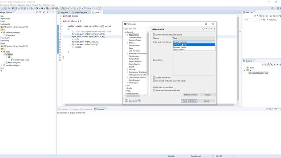Screen dimensions: 281x158
Task: Click Collapse All in Package Explorer
Action: [37, 12]
